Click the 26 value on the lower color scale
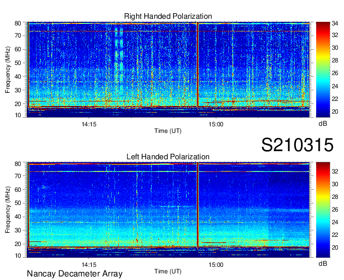This screenshot has width=344, height=280. point(335,209)
